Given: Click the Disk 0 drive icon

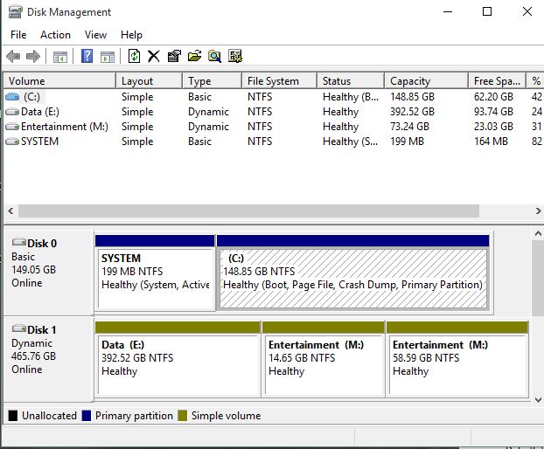Looking at the screenshot, I should [x=19, y=242].
